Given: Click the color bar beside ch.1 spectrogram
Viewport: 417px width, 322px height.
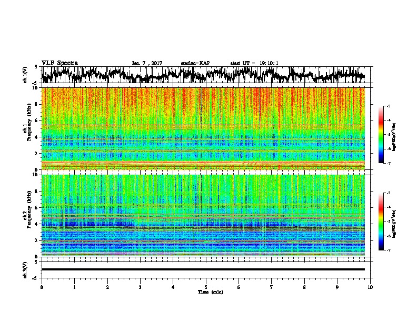Looking at the screenshot, I should [381, 135].
